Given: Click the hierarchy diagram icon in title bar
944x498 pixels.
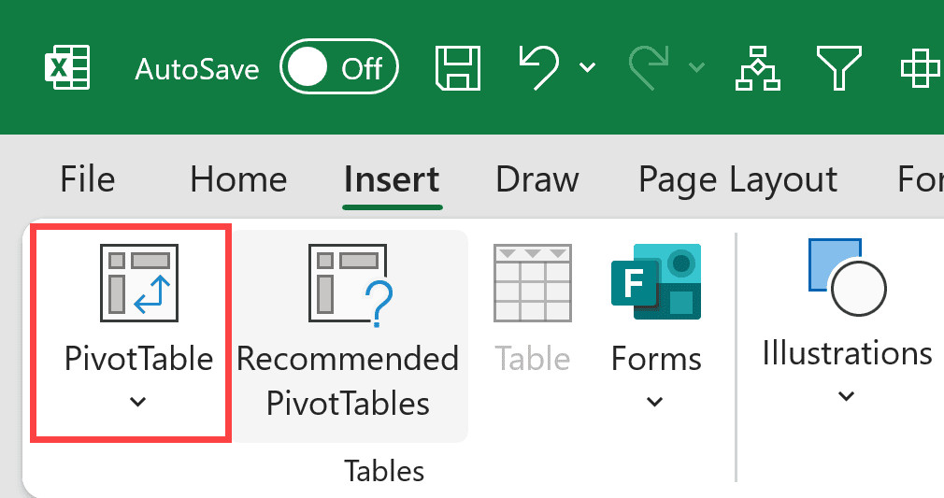Looking at the screenshot, I should point(757,68).
